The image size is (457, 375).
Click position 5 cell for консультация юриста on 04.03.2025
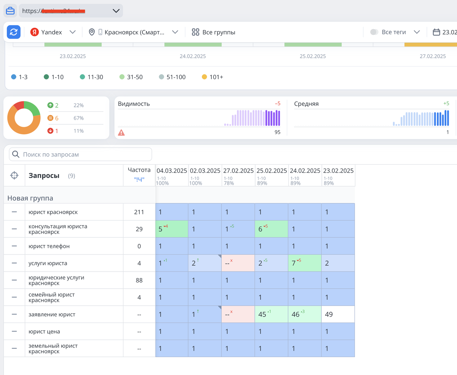[x=172, y=229]
